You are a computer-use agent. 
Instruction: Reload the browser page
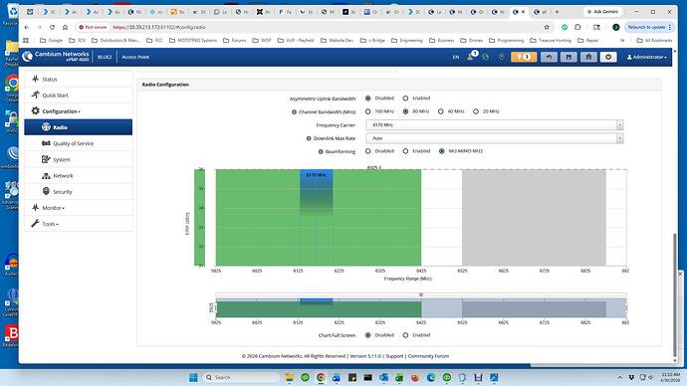coord(52,27)
